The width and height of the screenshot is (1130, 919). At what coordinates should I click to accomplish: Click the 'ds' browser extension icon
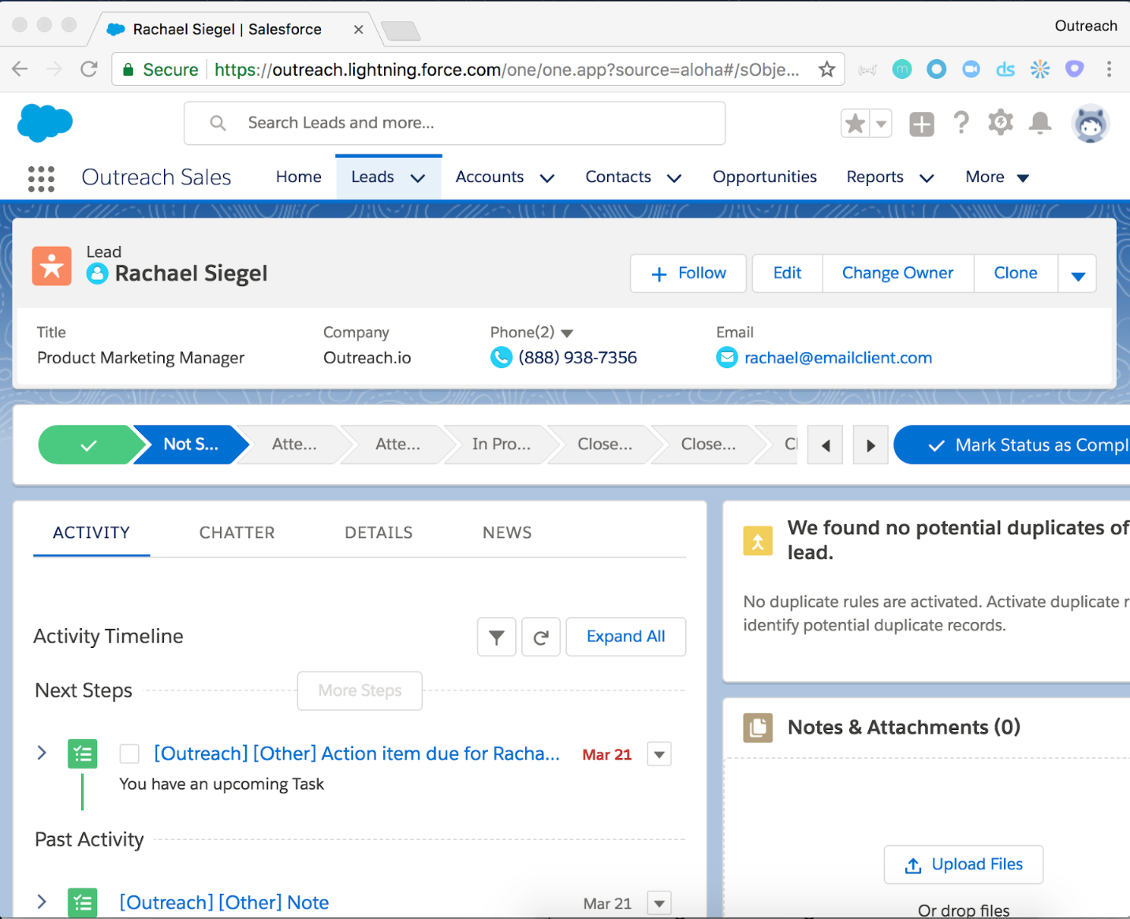click(x=1005, y=69)
